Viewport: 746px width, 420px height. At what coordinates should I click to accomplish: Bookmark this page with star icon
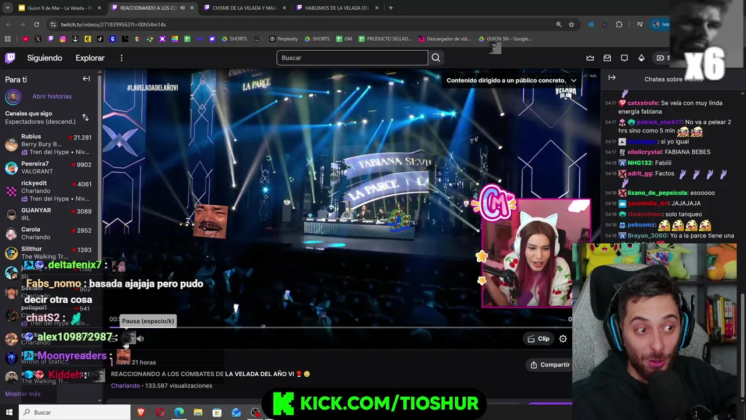coord(572,24)
